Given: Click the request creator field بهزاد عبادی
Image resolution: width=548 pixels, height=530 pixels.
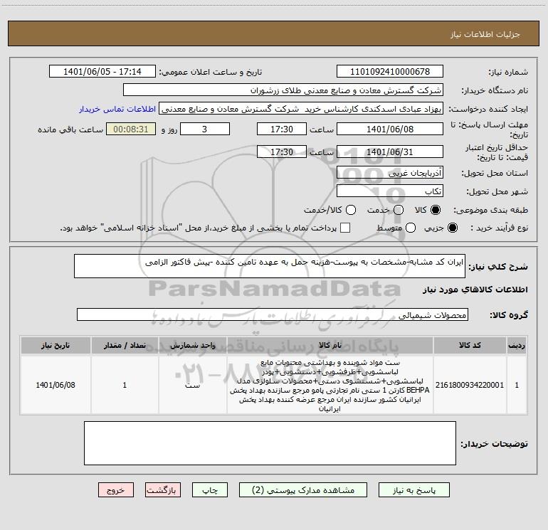Looking at the screenshot, I should click(301, 109).
